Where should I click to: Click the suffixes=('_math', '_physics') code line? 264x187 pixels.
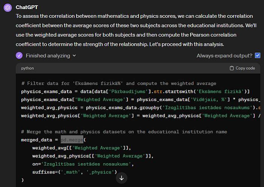pos(75,172)
